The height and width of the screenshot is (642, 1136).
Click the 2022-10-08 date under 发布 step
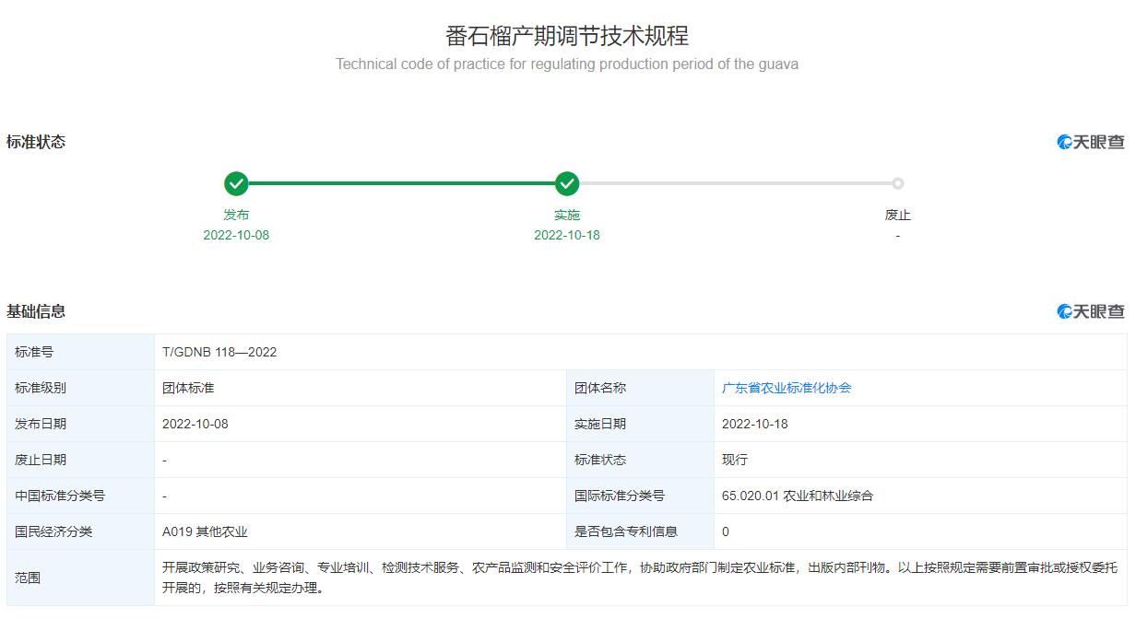pyautogui.click(x=236, y=235)
